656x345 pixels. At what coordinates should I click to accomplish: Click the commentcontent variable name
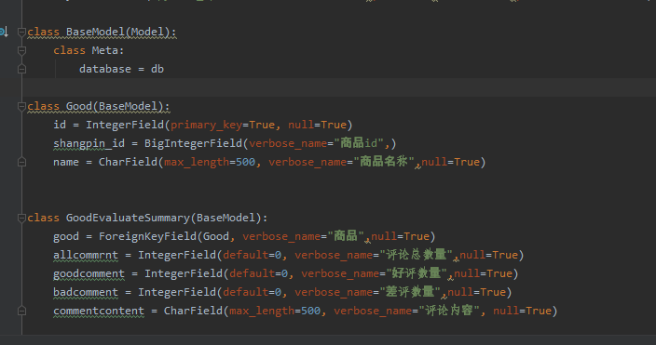[x=99, y=311]
